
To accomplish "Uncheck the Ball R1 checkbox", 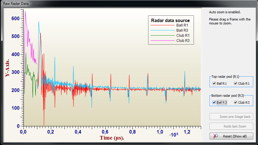I will [214, 84].
